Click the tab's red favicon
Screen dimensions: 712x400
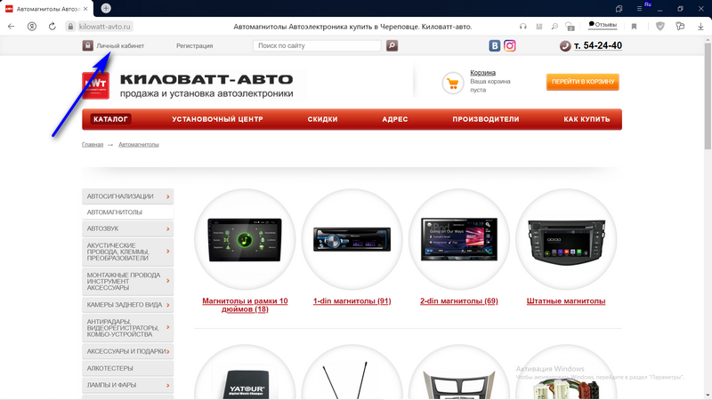coord(9,9)
